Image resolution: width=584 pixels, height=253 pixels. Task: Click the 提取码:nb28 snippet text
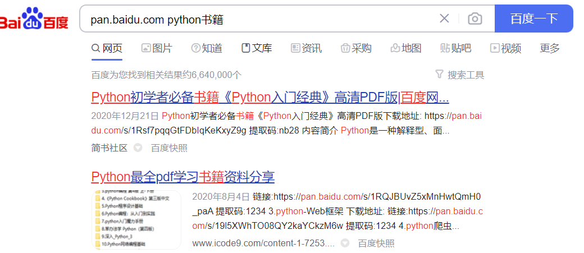point(274,131)
